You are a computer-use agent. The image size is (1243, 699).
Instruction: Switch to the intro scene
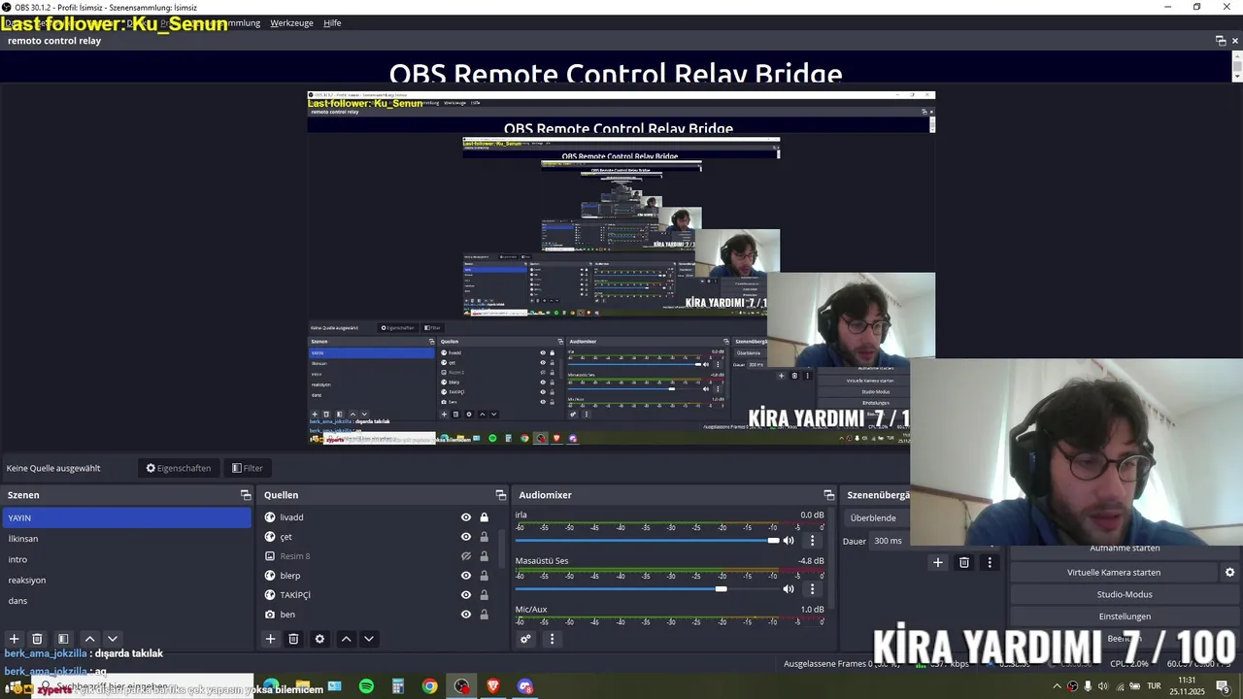pos(126,559)
